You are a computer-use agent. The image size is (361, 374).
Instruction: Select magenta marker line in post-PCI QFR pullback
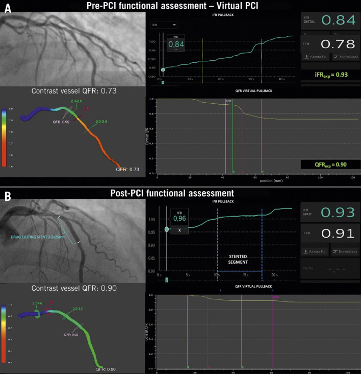pos(273,332)
